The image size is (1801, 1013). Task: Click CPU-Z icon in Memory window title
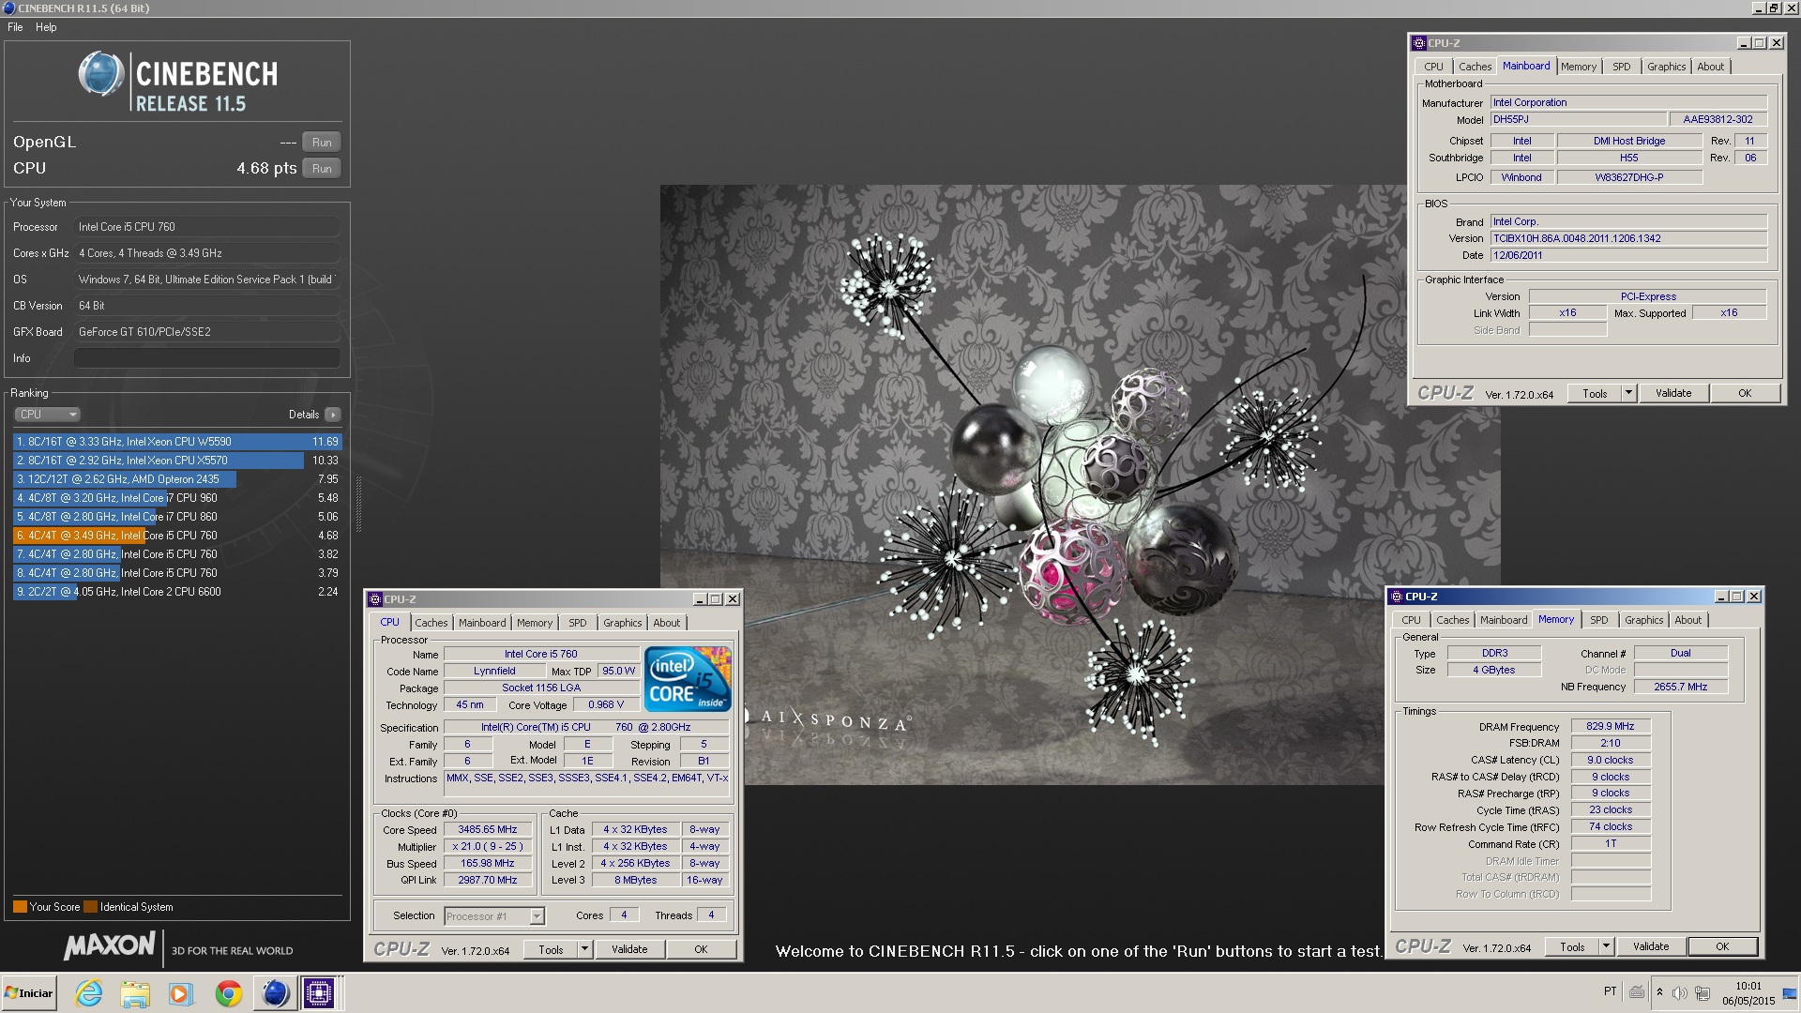click(1397, 597)
